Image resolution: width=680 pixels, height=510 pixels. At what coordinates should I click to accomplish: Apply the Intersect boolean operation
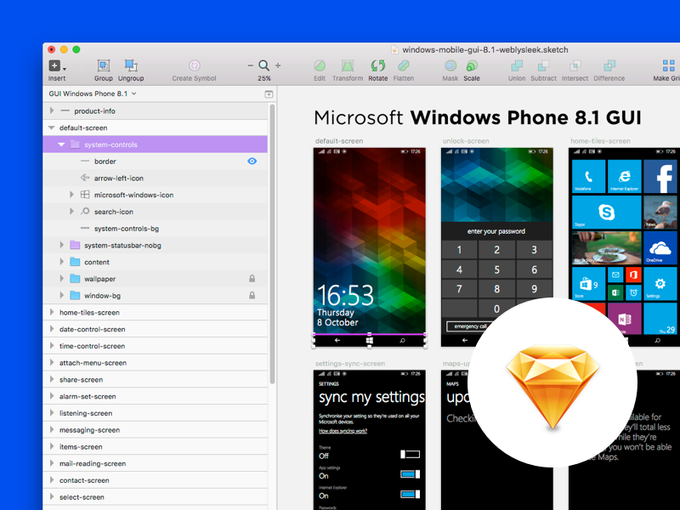(575, 66)
